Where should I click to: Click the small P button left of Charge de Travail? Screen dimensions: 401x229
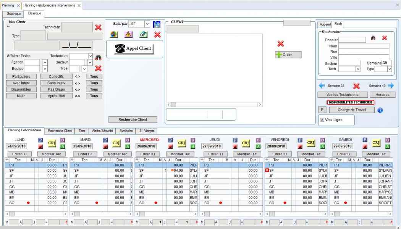(322, 110)
